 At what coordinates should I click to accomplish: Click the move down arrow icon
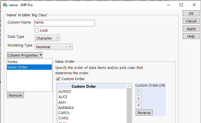(139, 105)
